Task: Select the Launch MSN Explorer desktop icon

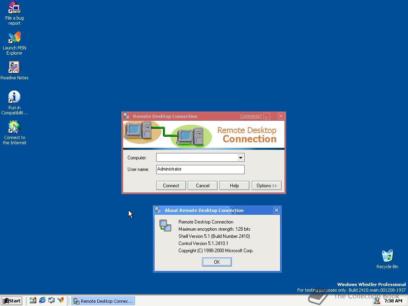Action: pos(14,43)
